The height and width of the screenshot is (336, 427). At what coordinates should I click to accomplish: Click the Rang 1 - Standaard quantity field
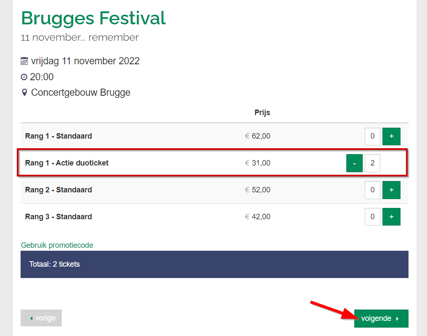[x=372, y=136]
